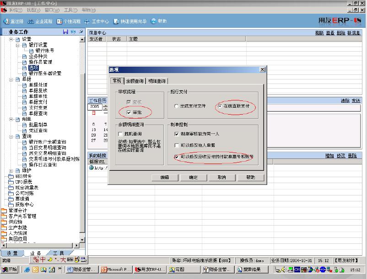Click 新信息 link in 信息中心
The height and width of the screenshot is (279, 367).
(x=353, y=33)
